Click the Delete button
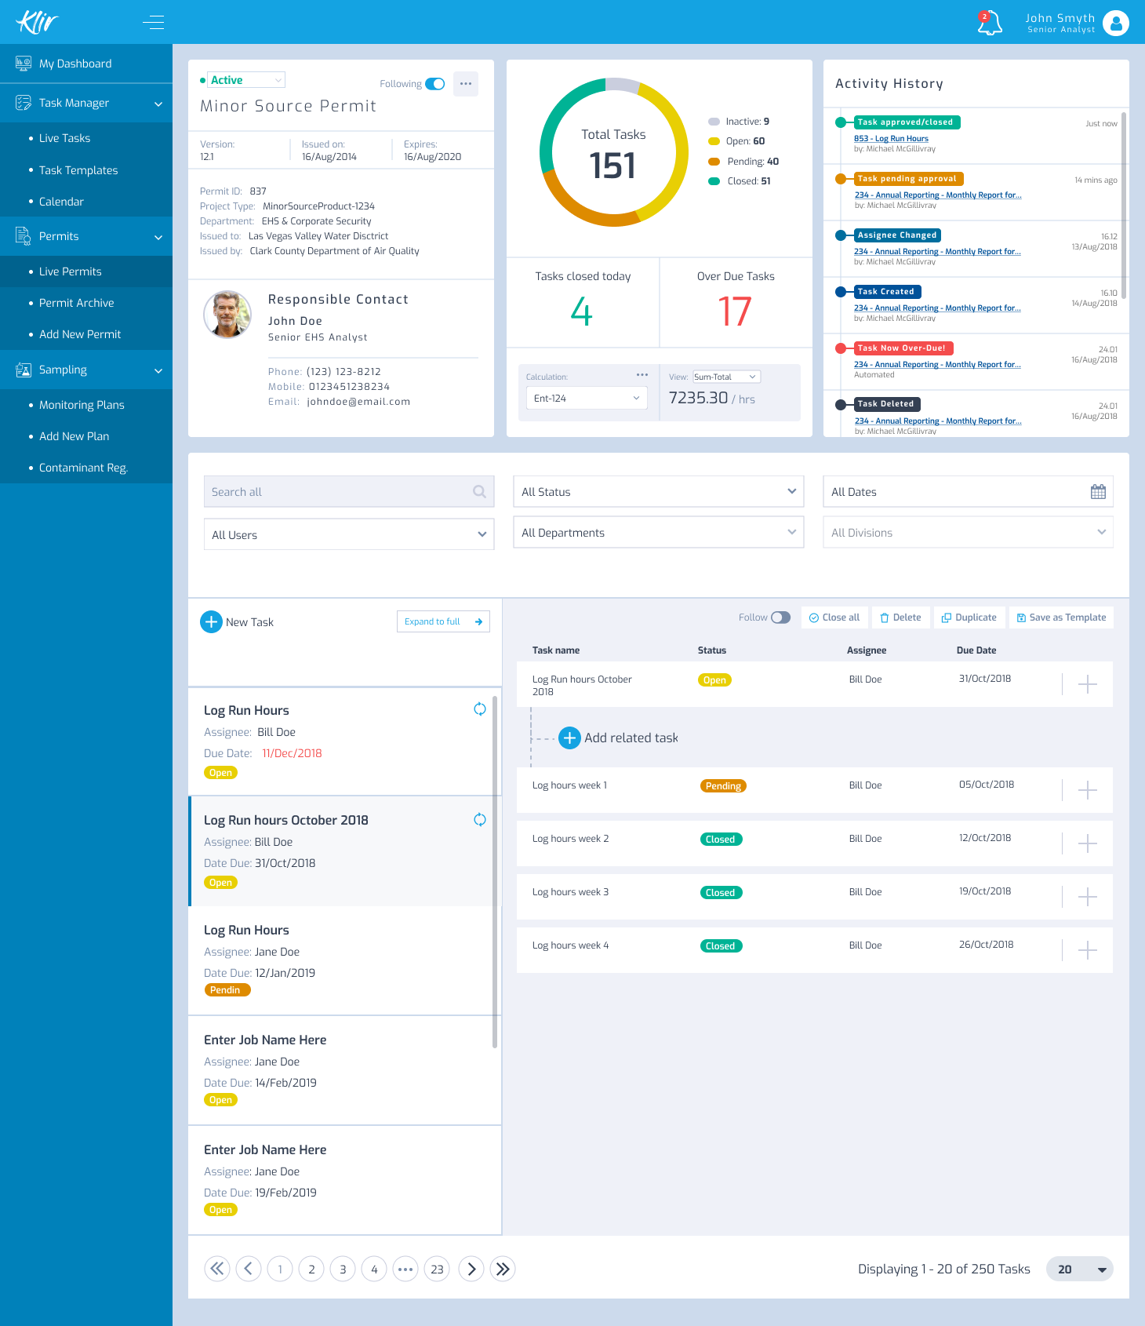 pyautogui.click(x=900, y=617)
